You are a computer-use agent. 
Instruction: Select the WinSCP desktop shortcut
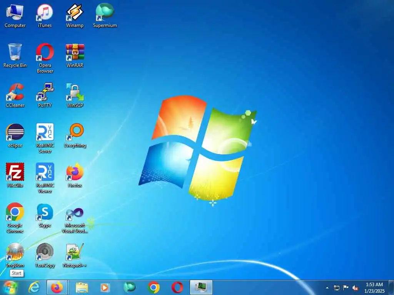pos(75,96)
